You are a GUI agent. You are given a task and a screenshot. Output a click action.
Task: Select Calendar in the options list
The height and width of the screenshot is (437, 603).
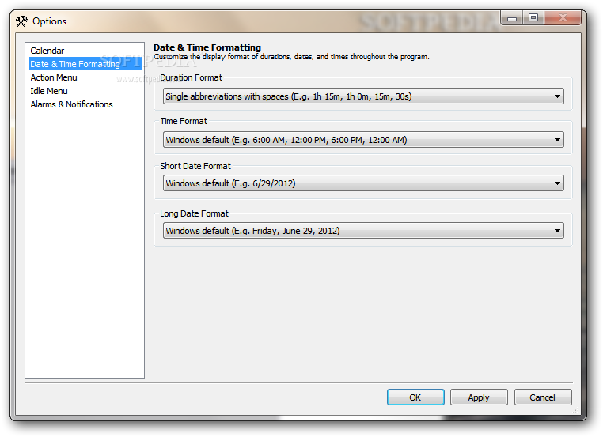47,51
